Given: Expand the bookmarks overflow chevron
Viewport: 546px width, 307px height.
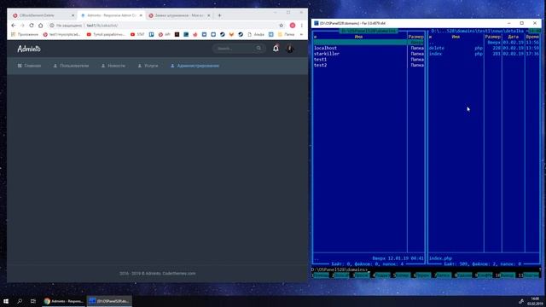Looking at the screenshot, I should (x=301, y=34).
